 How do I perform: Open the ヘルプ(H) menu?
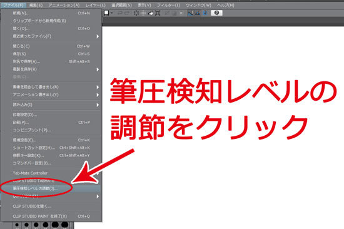(226, 5)
